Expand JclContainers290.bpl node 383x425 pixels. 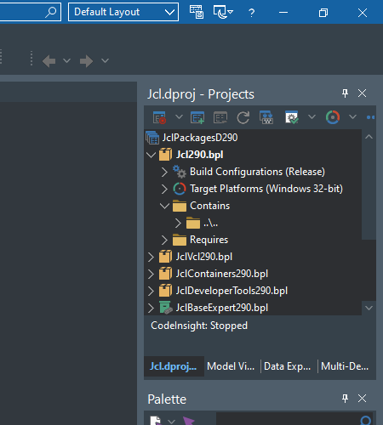pos(151,274)
